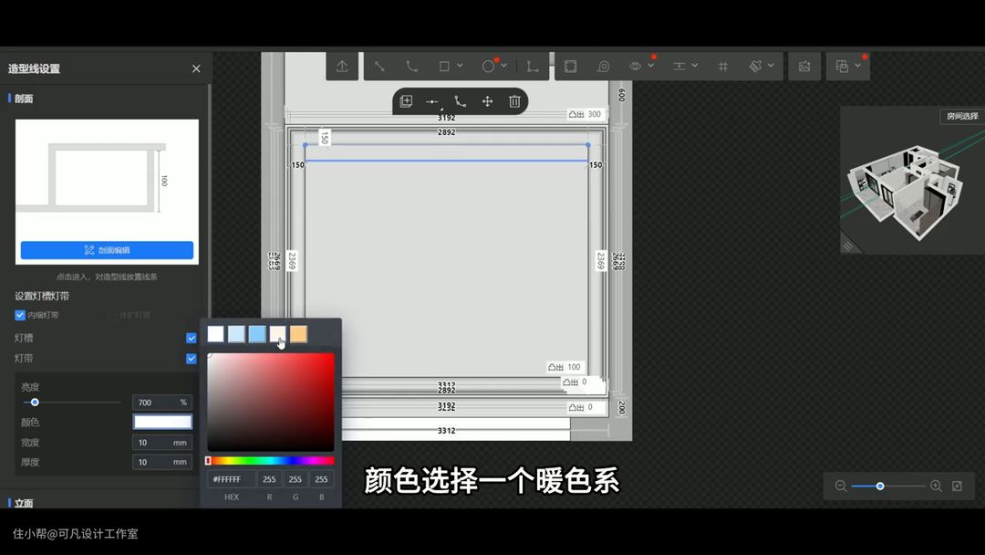Click the 凸出 300 label on canvas
The height and width of the screenshot is (555, 985).
coord(585,114)
